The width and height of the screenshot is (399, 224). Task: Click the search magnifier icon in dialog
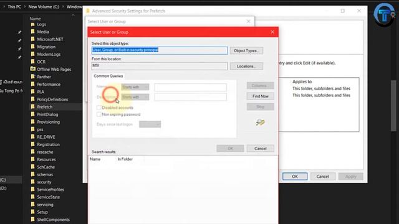261,123
